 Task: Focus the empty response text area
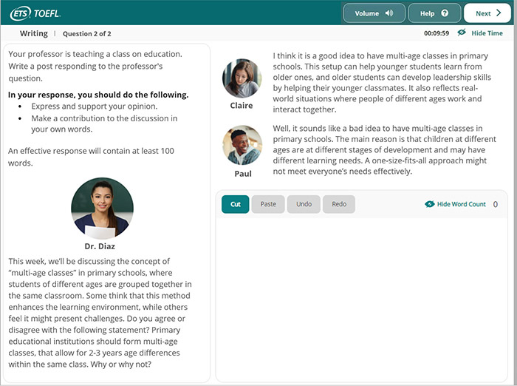[x=361, y=296]
